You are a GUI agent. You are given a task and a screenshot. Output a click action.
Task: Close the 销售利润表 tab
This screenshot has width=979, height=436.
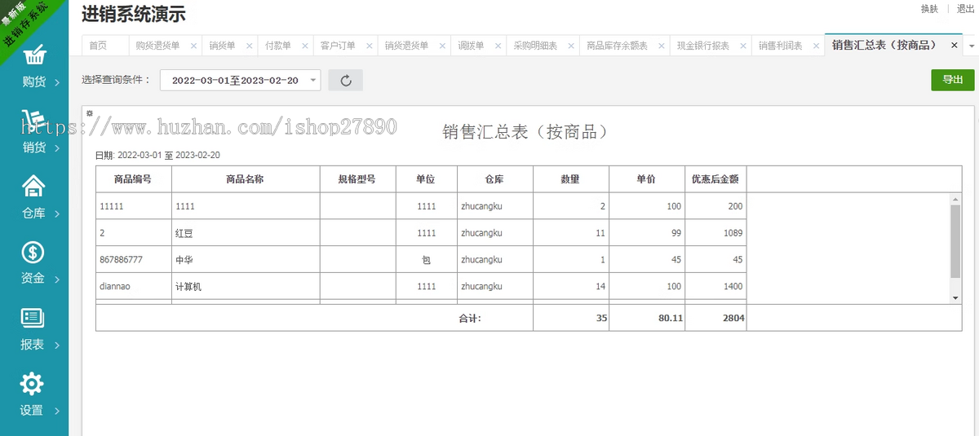(815, 46)
